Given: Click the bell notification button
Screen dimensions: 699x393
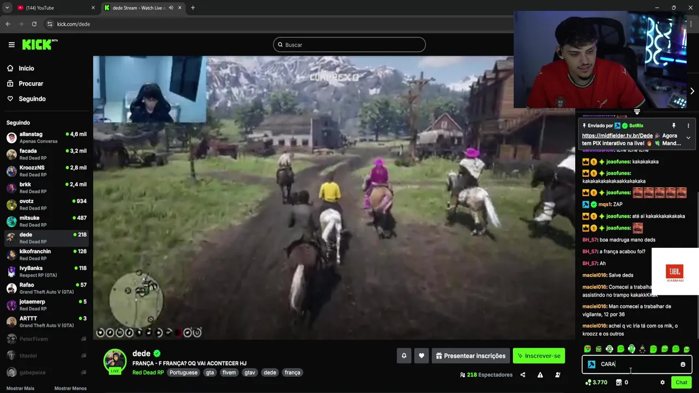Looking at the screenshot, I should point(404,356).
